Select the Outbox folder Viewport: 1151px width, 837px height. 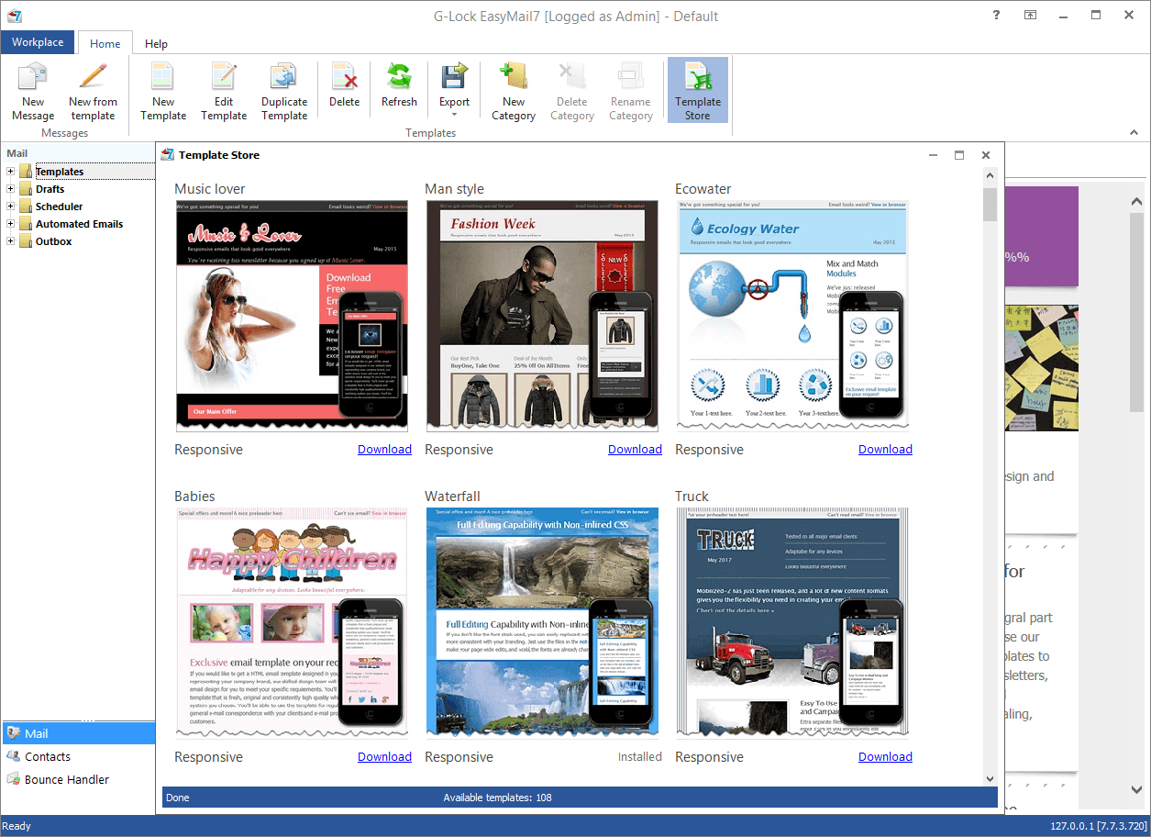coord(53,241)
